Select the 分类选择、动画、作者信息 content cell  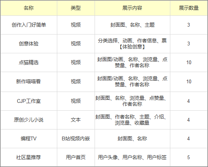tap(132, 44)
